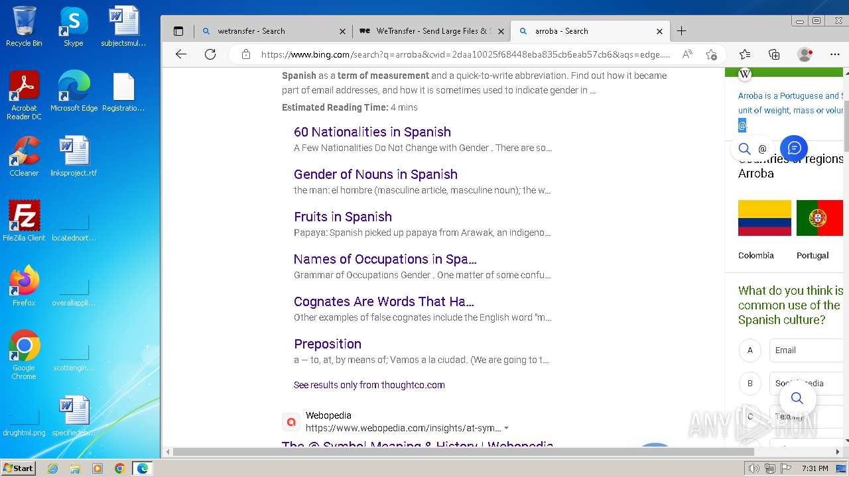Click the Portugal flag thumbnail
Image resolution: width=849 pixels, height=477 pixels.
[819, 218]
